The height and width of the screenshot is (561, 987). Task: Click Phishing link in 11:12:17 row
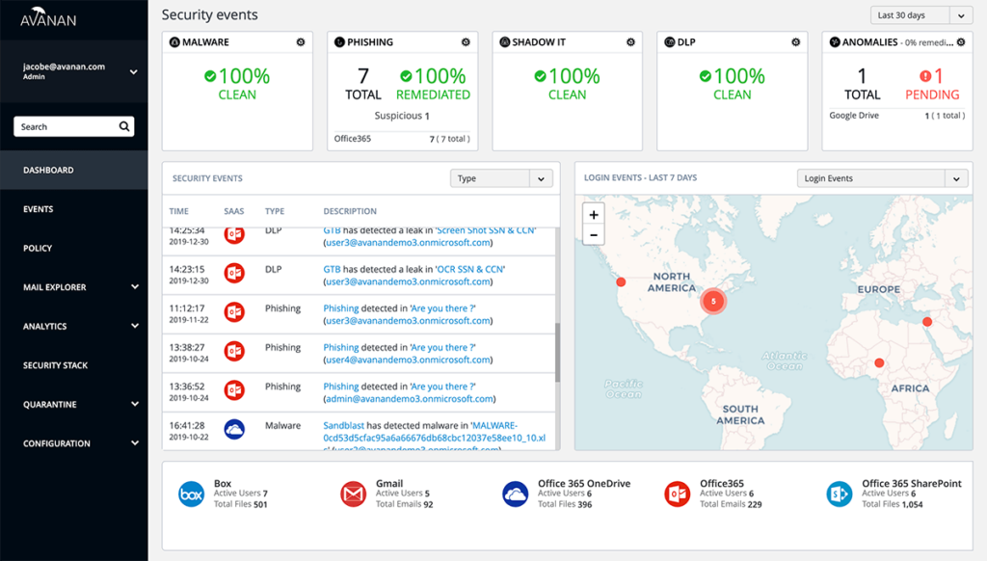(x=340, y=307)
